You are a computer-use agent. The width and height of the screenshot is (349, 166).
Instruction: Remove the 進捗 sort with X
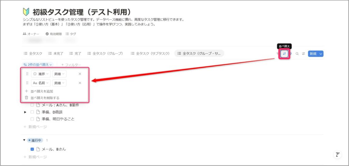click(x=80, y=74)
